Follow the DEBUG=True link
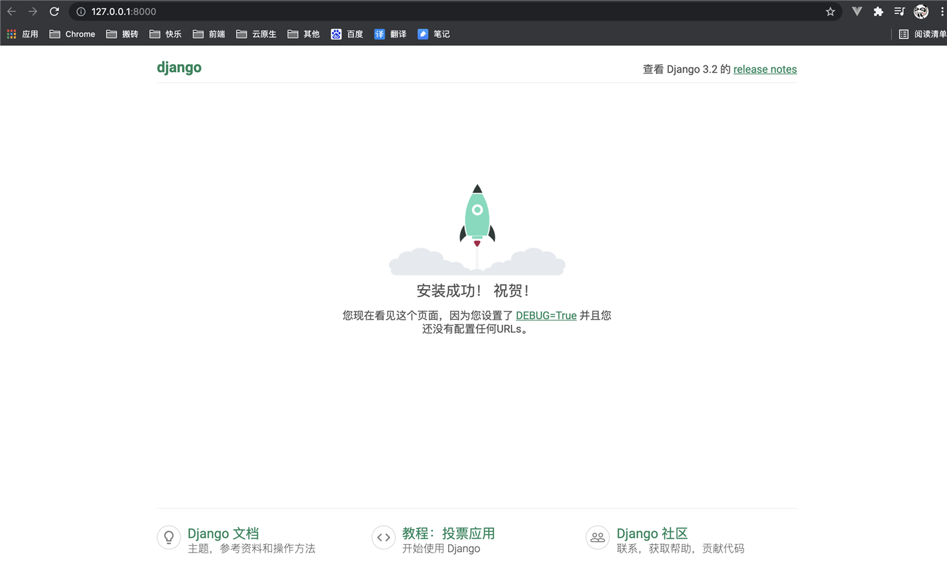 pos(546,316)
